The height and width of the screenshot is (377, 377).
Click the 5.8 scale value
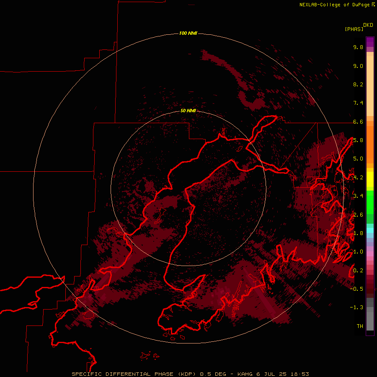(x=358, y=140)
